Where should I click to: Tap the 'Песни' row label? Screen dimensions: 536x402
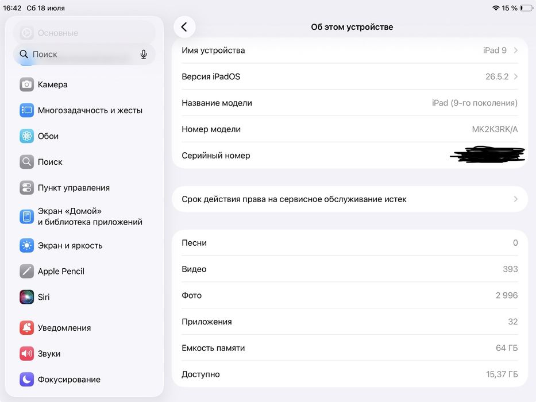point(194,243)
